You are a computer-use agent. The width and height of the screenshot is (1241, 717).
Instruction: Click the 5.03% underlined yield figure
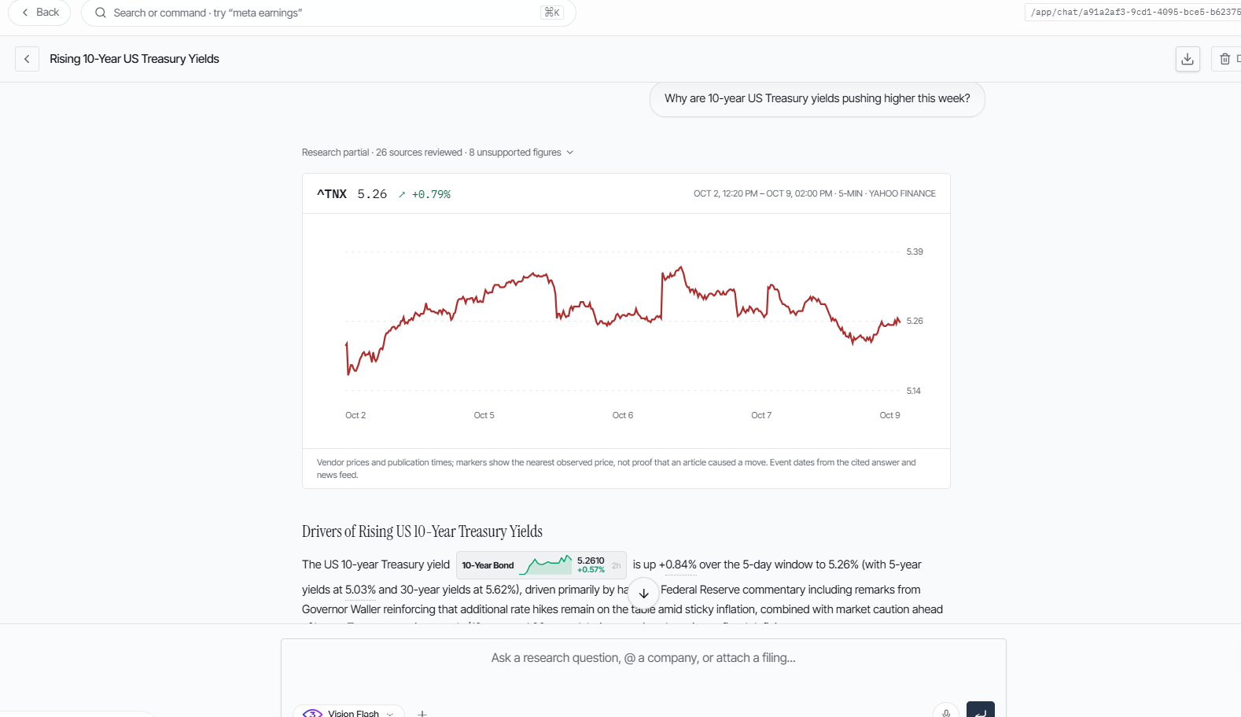click(x=360, y=590)
